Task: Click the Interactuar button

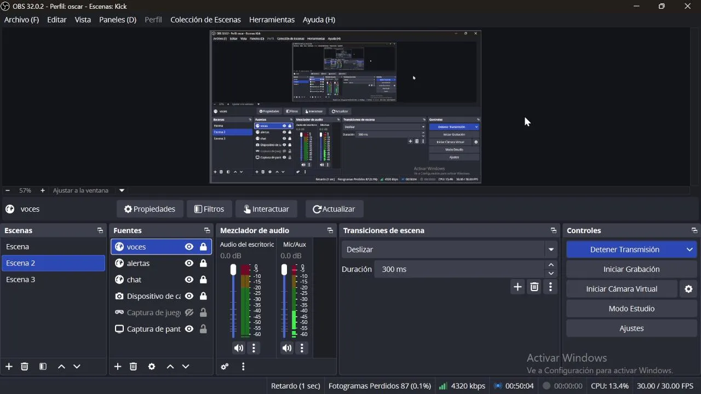Action: pyautogui.click(x=266, y=209)
